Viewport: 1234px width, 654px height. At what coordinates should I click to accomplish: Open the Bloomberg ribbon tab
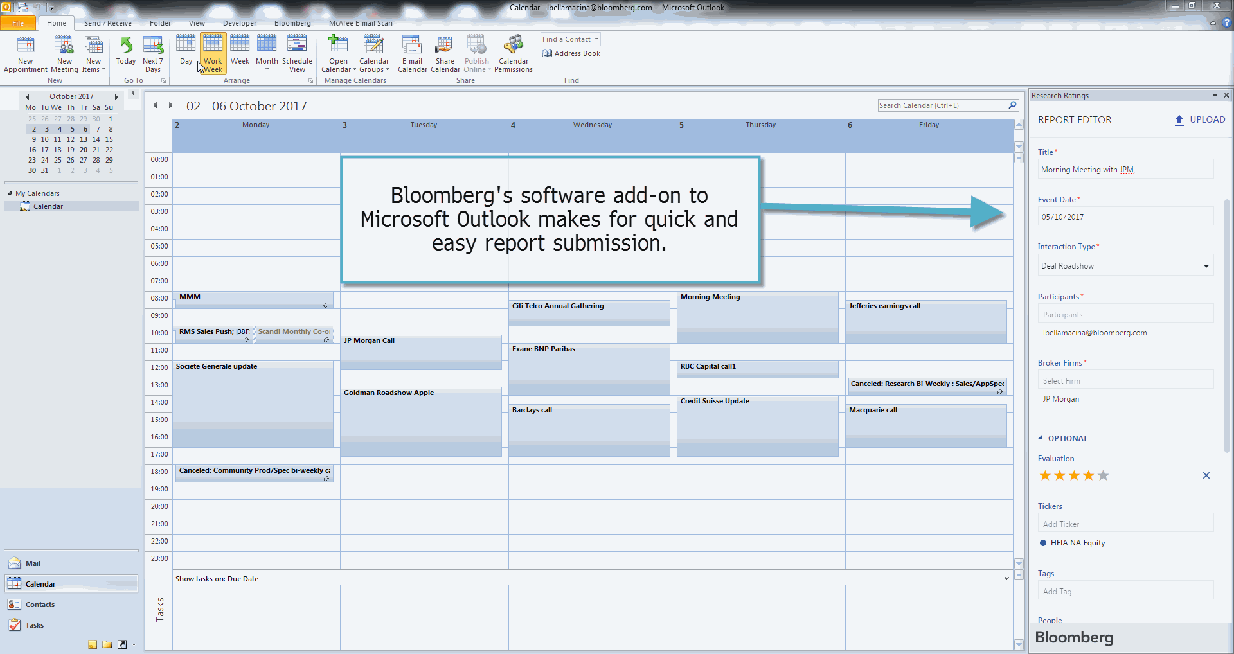292,23
